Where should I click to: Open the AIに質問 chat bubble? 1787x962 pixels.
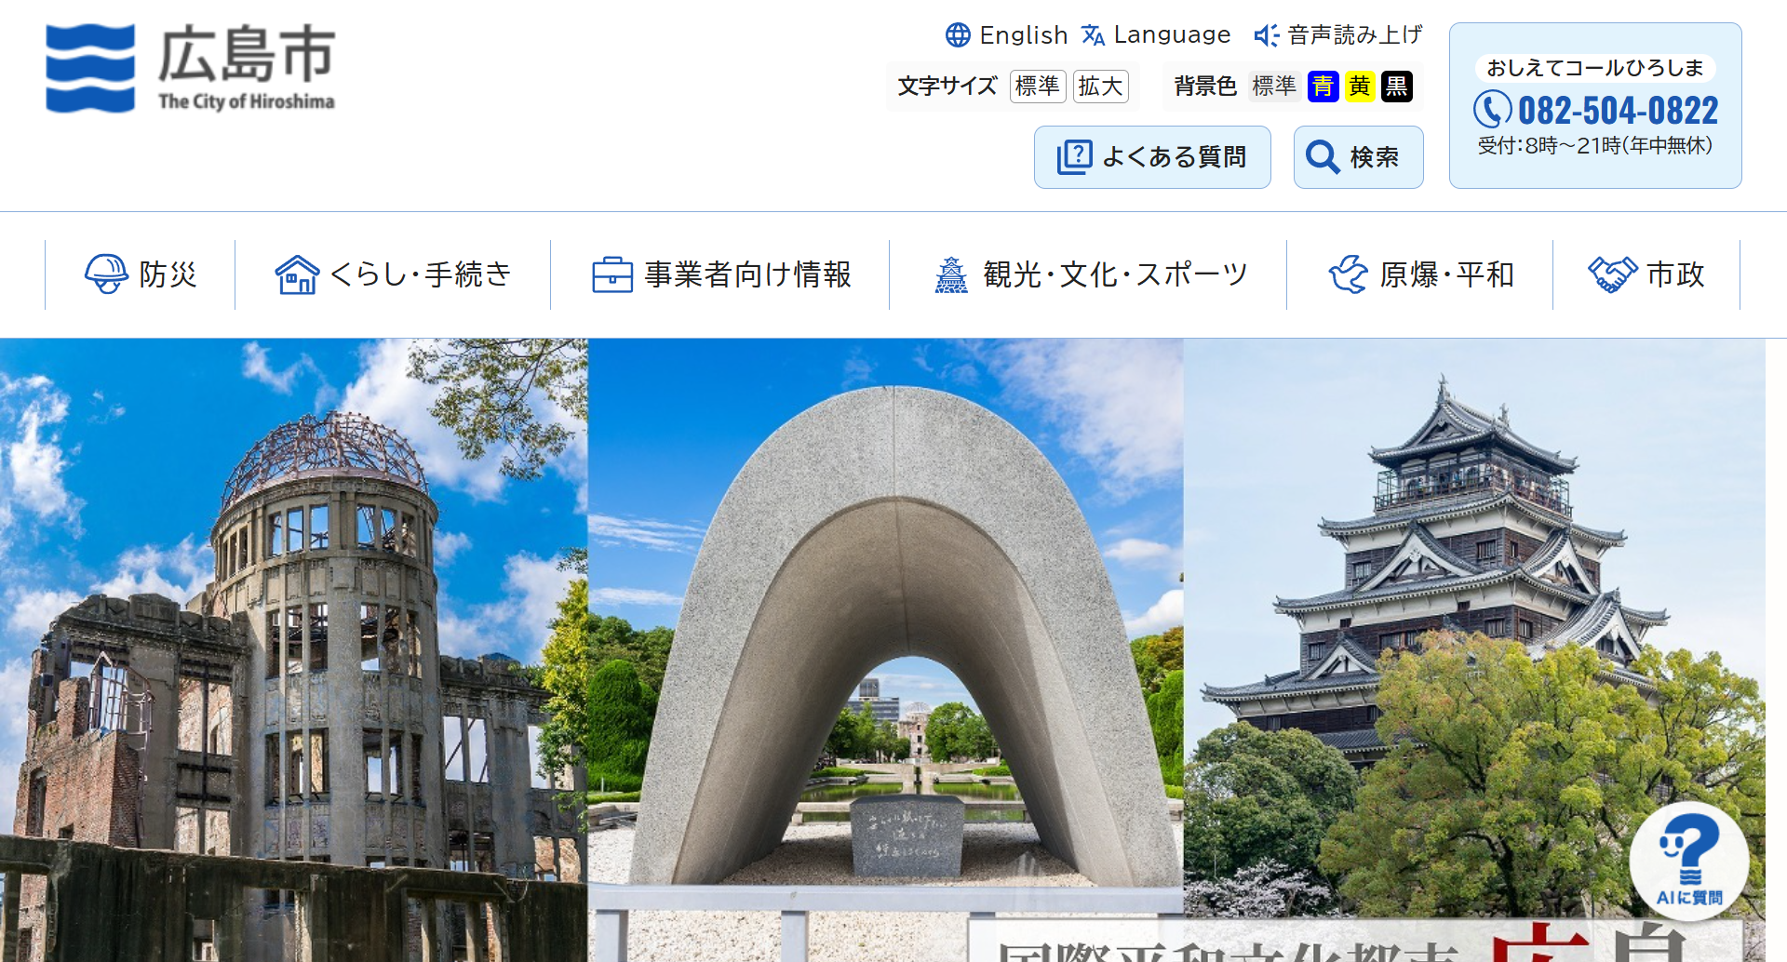(x=1688, y=861)
